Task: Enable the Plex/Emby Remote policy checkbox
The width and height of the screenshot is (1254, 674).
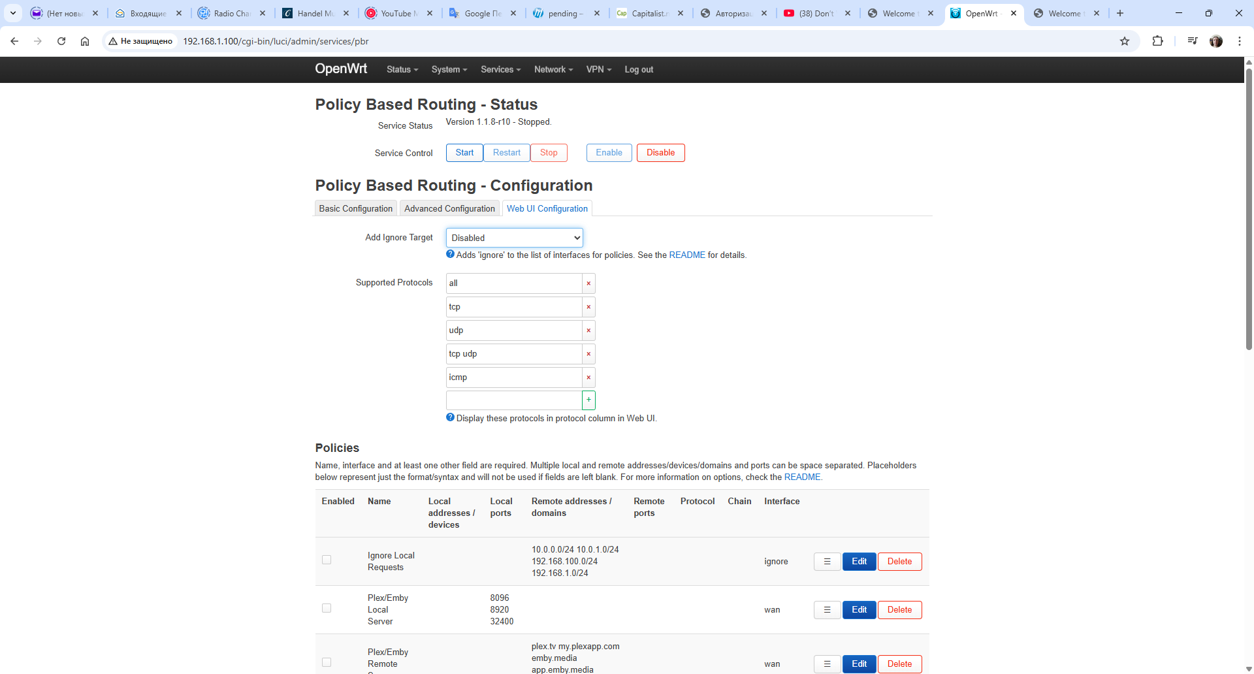Action: pyautogui.click(x=327, y=662)
